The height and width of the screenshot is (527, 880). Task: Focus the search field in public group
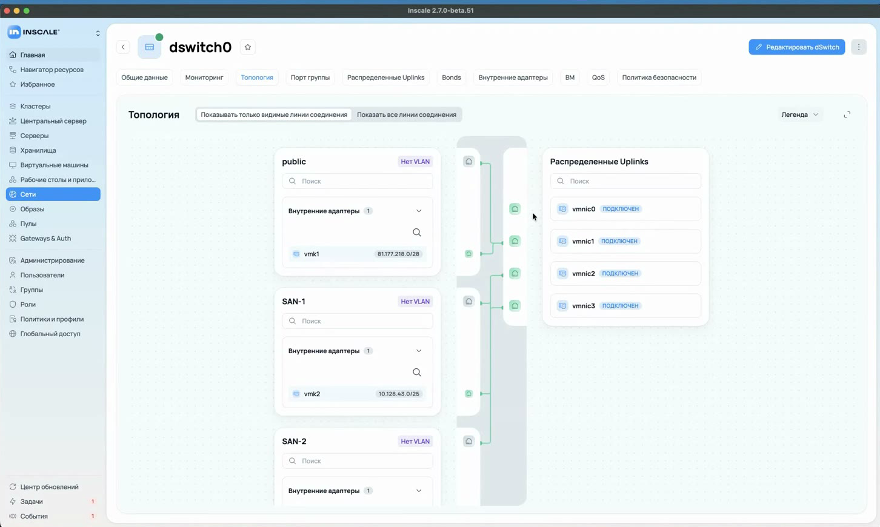(358, 181)
